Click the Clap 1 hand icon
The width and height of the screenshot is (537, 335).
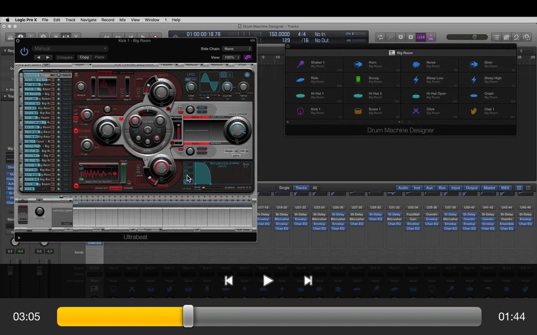pos(474,111)
